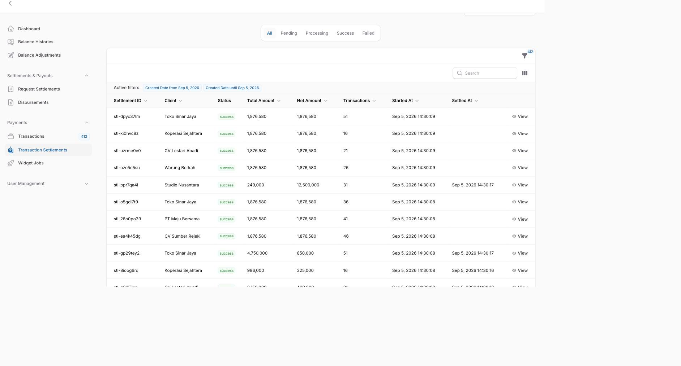Switch to the Success tab

(x=345, y=33)
